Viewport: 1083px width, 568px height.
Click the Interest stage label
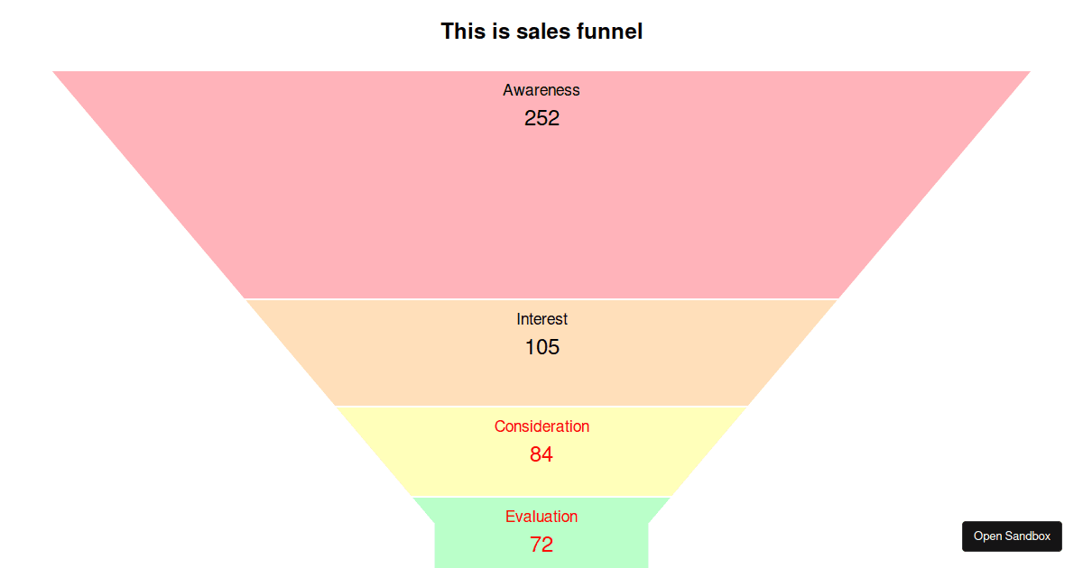[x=541, y=319]
